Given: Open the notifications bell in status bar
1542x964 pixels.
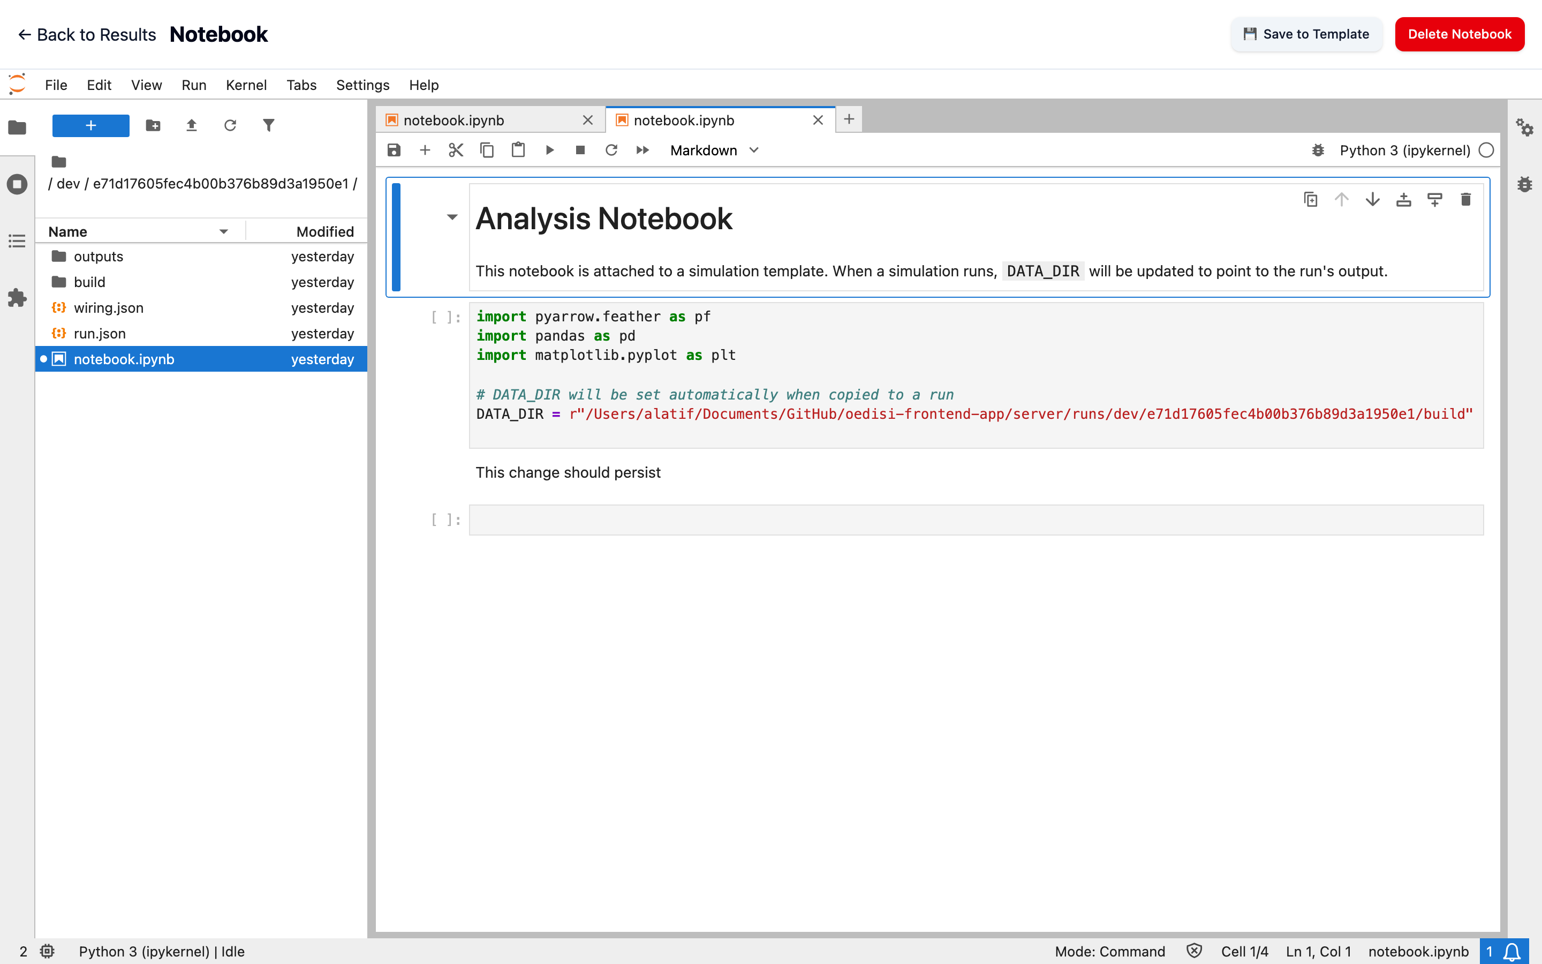Looking at the screenshot, I should tap(1511, 951).
